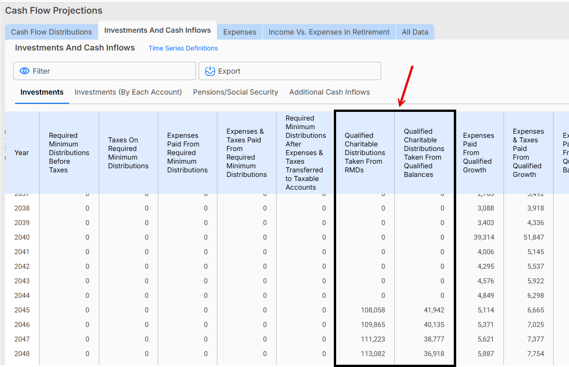Switch to All Data tab
Screen dimensions: 569x367
[415, 32]
